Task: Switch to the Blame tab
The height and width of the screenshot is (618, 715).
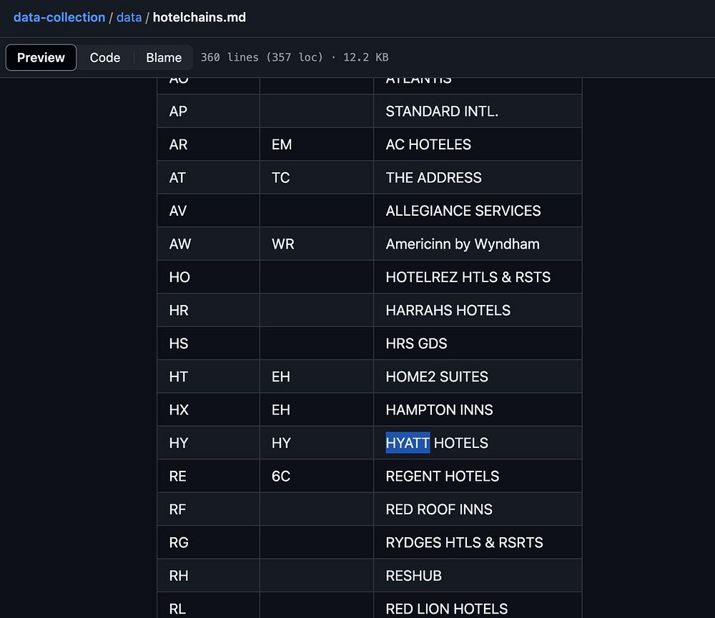Action: [164, 57]
